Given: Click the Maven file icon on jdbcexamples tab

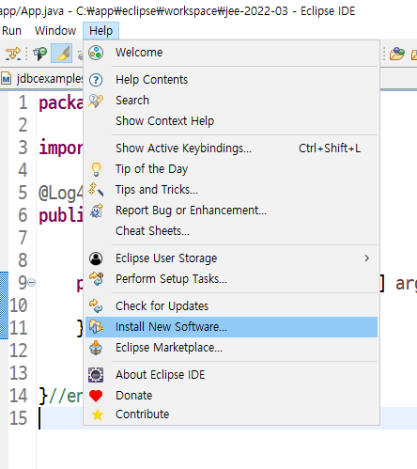Looking at the screenshot, I should tap(7, 79).
